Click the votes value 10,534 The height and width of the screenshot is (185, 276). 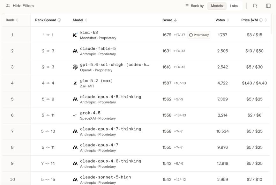click(222, 131)
